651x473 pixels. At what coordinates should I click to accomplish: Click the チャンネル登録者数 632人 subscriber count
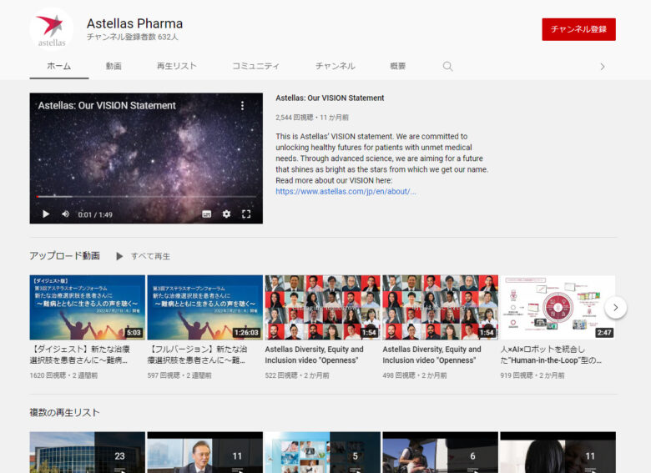click(132, 37)
